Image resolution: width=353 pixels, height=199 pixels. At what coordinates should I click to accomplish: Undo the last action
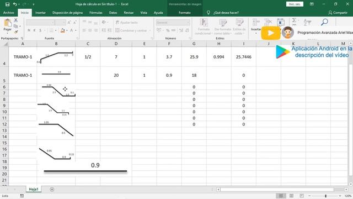pyautogui.click(x=15, y=4)
